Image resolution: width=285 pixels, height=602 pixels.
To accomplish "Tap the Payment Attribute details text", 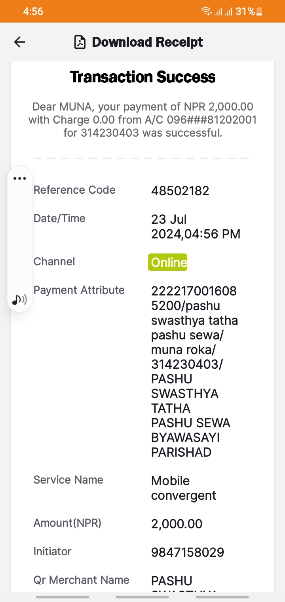I will (194, 371).
